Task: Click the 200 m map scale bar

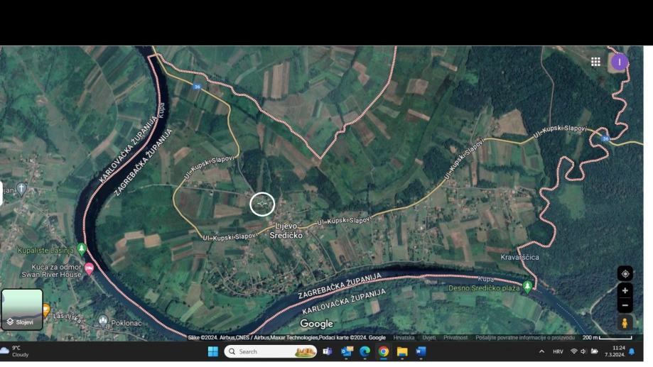Action: 606,338
